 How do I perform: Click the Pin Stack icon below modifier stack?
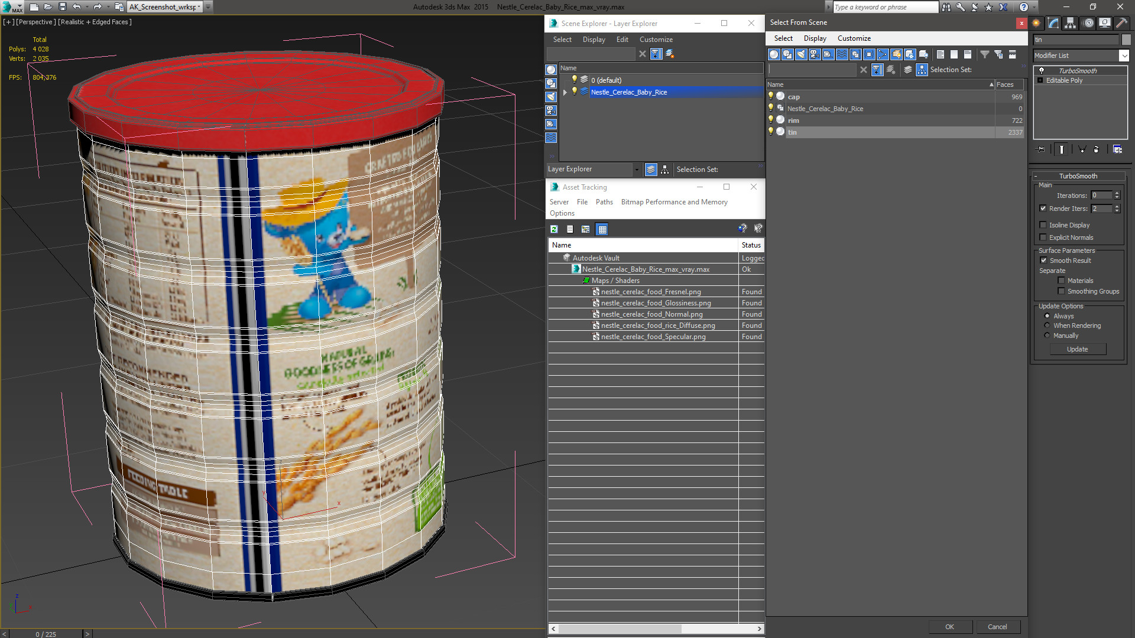[x=1041, y=149]
